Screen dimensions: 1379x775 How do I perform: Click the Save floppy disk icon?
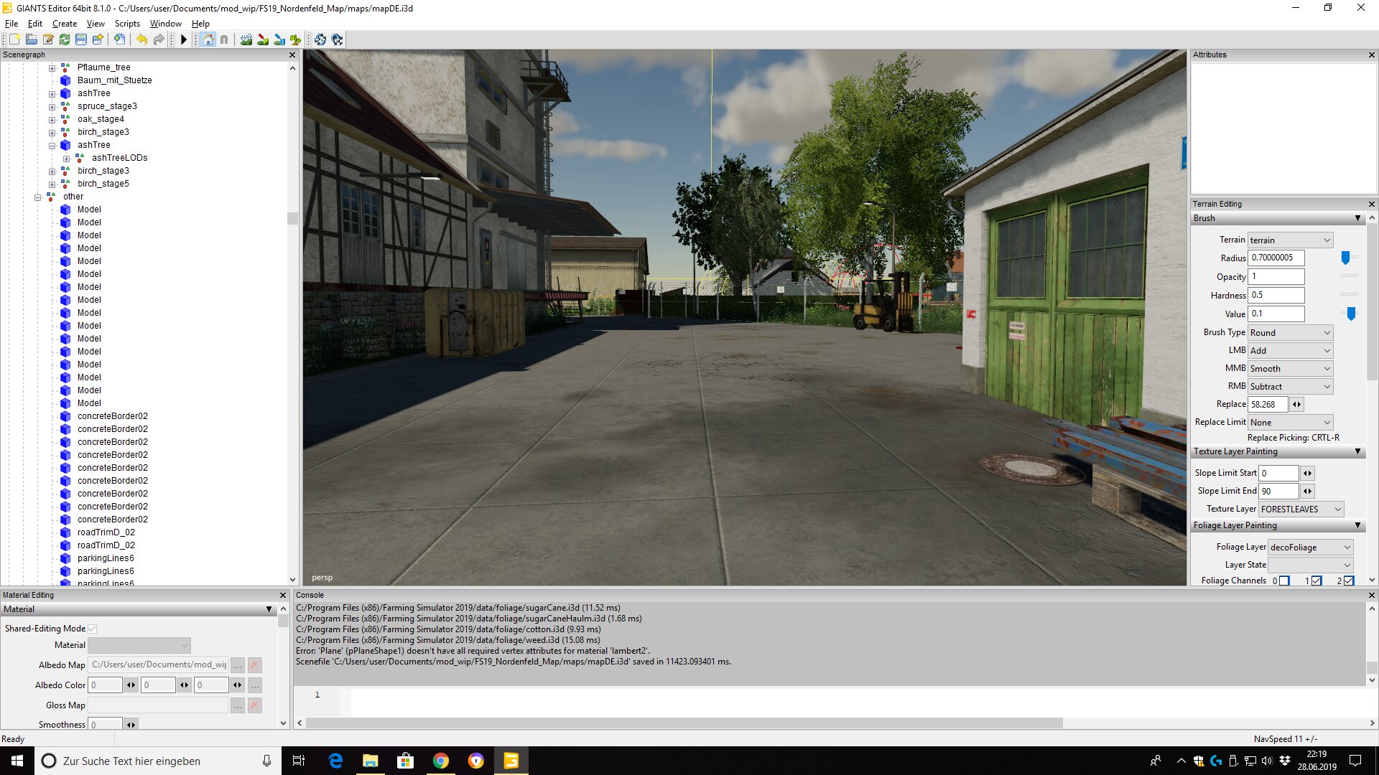[81, 39]
